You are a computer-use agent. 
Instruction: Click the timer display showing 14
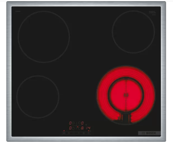tap(88, 128)
